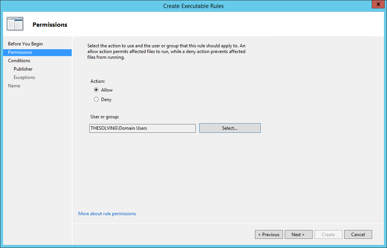The width and height of the screenshot is (387, 248).
Task: Continue with the Next button
Action: pyautogui.click(x=298, y=234)
